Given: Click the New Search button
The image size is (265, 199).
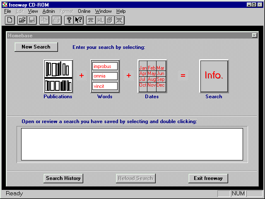Looking at the screenshot, I should point(36,47).
